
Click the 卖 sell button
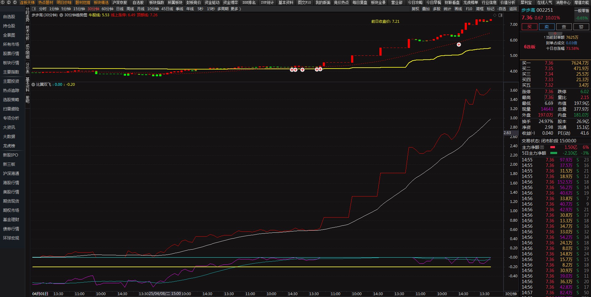[x=547, y=27]
